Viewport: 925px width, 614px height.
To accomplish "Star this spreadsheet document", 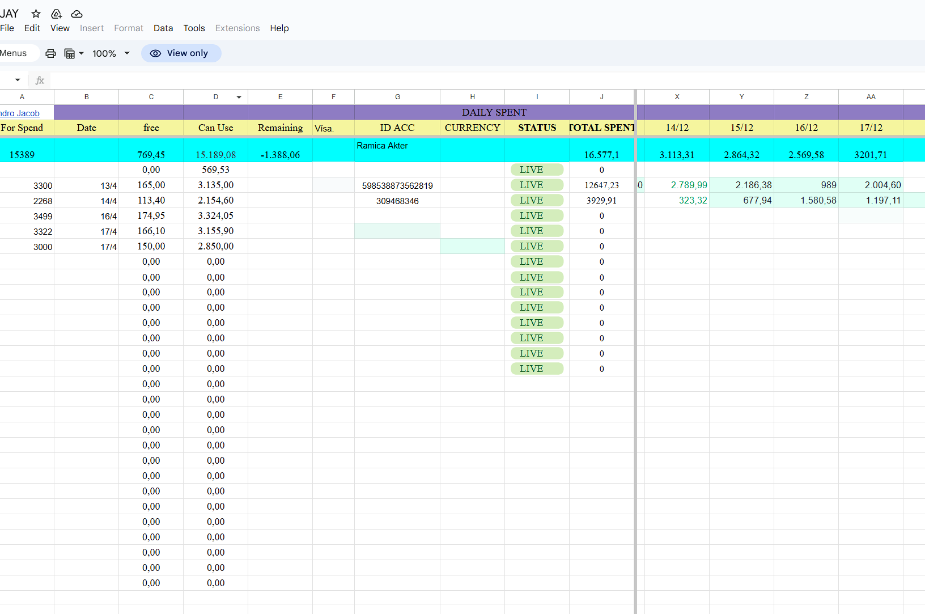I will click(36, 14).
